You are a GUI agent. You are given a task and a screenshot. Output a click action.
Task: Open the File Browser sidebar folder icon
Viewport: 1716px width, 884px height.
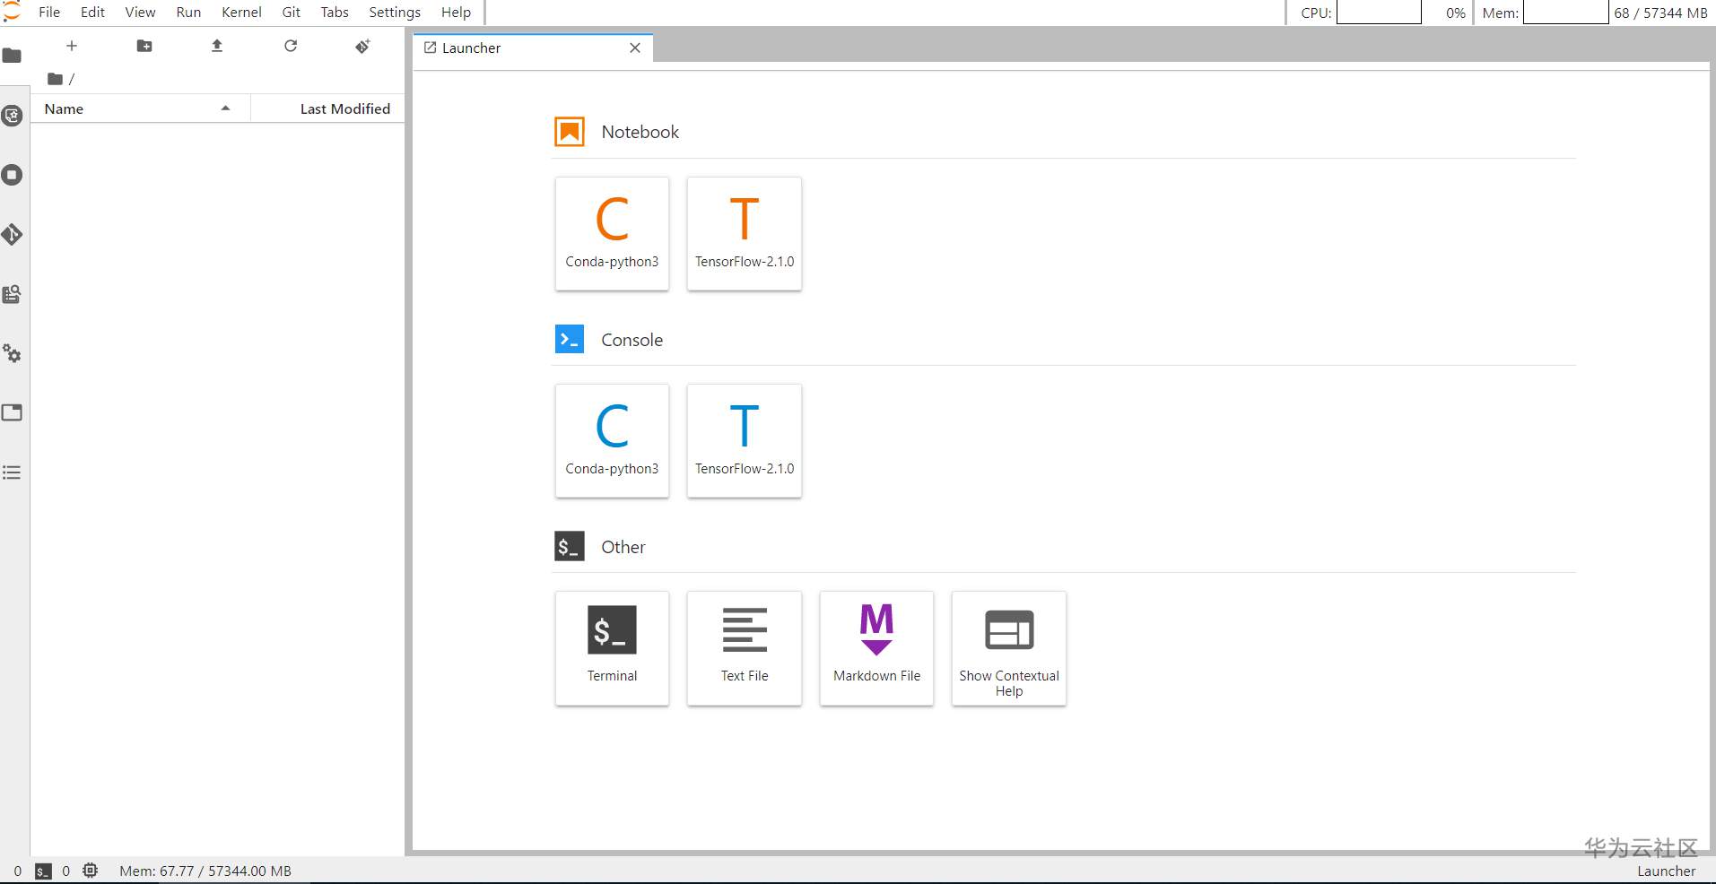click(12, 56)
